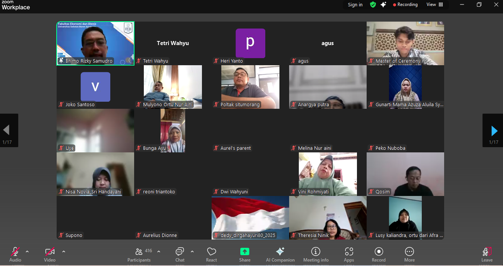Viewport: 503px width, 266px height.
Task: Unmute using the Audio microphone icon
Action: [15, 251]
